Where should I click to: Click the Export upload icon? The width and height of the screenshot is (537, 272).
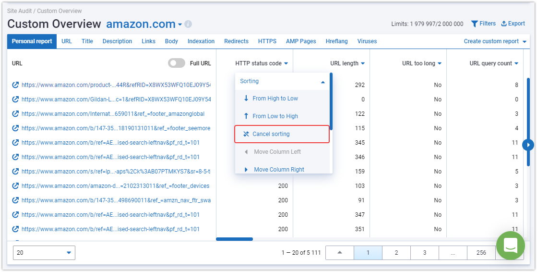pyautogui.click(x=504, y=24)
